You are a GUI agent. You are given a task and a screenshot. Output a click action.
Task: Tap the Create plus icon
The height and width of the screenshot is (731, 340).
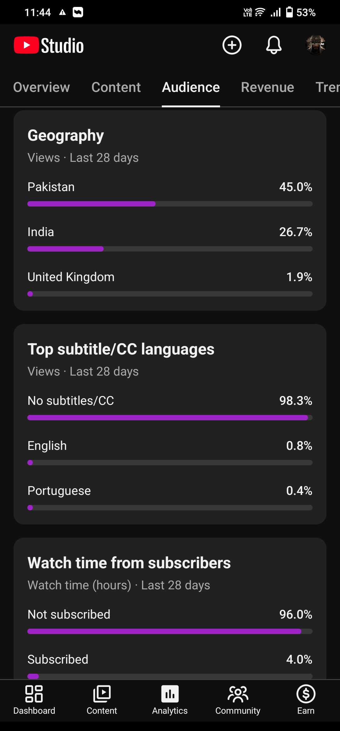(x=232, y=45)
